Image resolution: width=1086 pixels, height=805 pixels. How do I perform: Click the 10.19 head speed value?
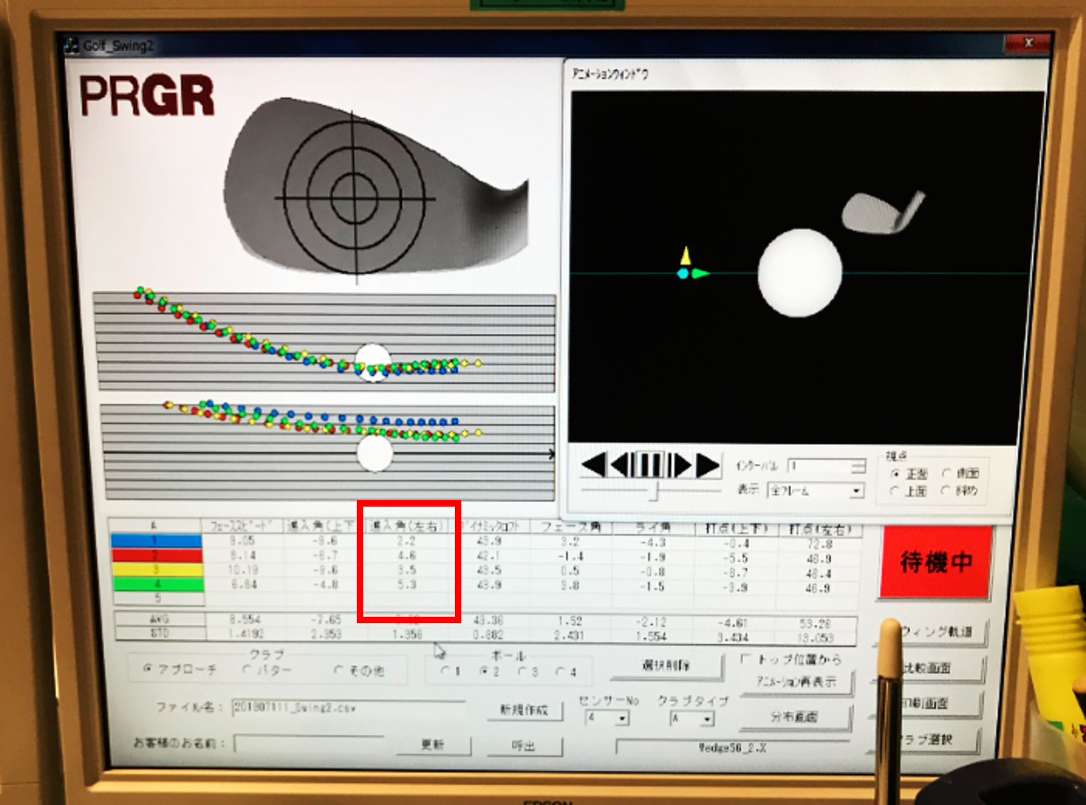pyautogui.click(x=242, y=570)
